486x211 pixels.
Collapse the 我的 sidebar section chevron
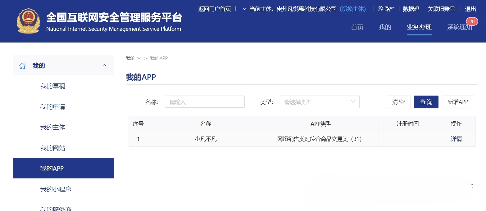click(104, 65)
